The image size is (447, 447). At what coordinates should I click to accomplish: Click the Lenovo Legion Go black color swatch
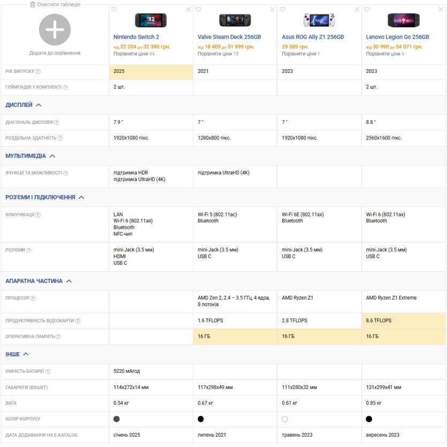369,419
